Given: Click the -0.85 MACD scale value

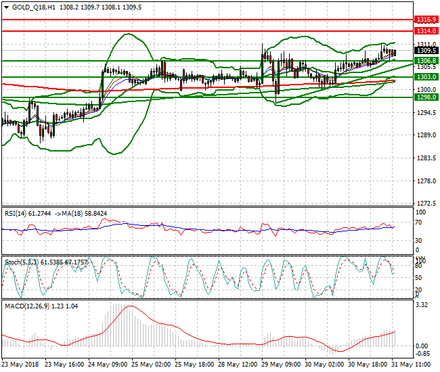Looking at the screenshot, I should click(x=422, y=354).
